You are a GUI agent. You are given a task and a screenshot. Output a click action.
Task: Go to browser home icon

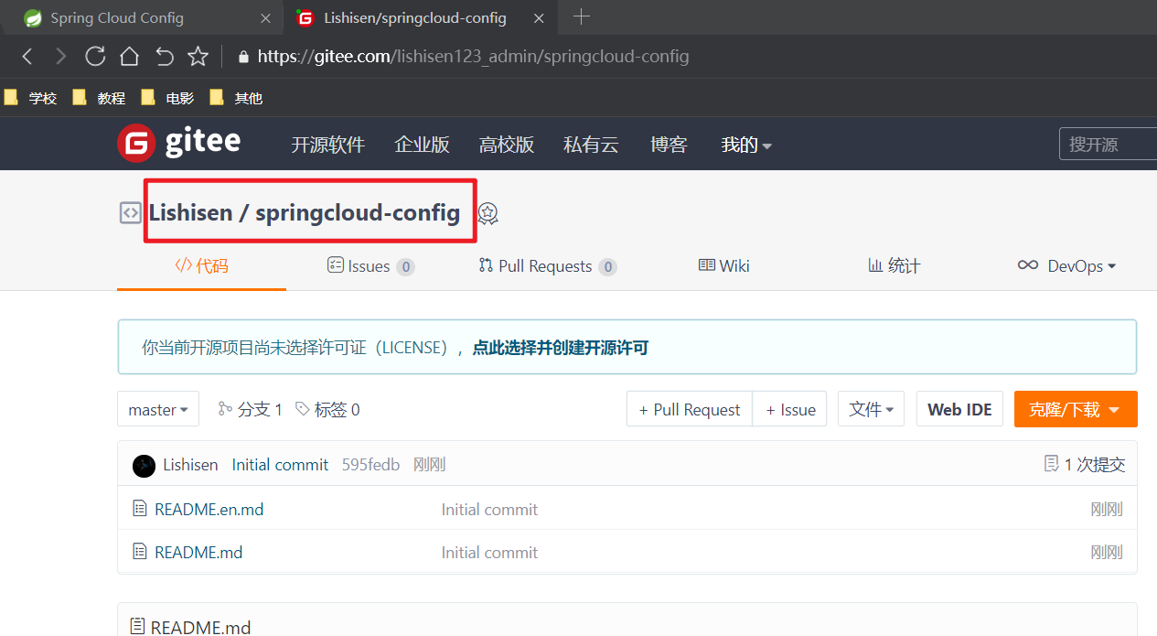coord(129,57)
